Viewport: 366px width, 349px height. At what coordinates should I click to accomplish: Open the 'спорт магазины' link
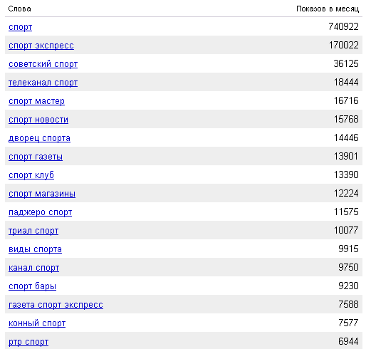pyautogui.click(x=42, y=194)
